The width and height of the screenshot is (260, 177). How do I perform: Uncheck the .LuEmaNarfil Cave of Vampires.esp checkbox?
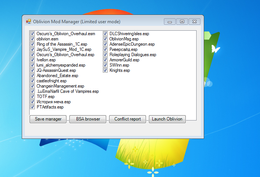pos(32,91)
